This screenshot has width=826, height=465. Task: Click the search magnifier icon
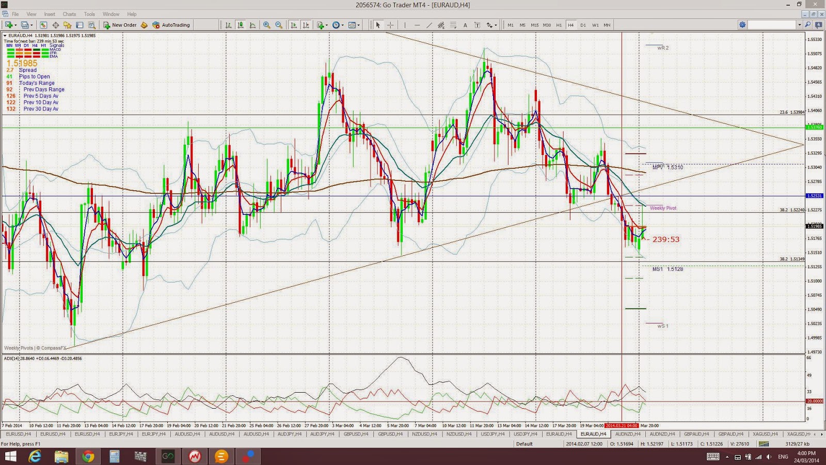(x=808, y=25)
